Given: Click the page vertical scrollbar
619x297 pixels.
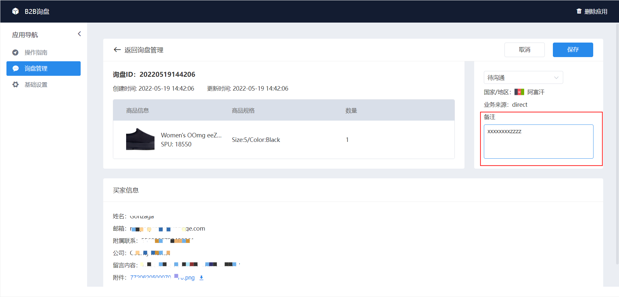Looking at the screenshot, I should (x=617, y=144).
